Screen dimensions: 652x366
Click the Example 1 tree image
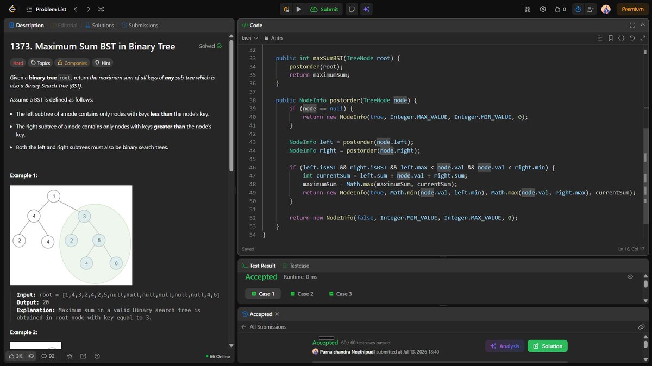coord(71,235)
